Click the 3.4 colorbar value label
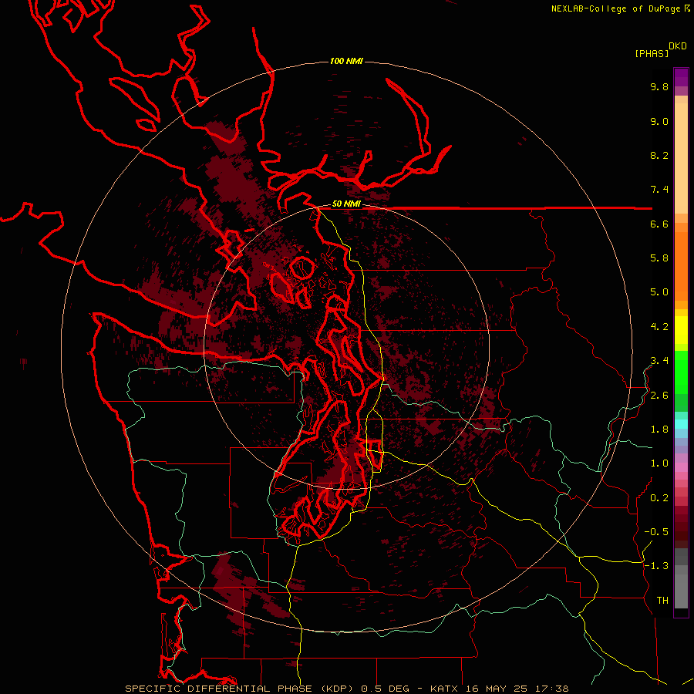The width and height of the screenshot is (694, 694). tap(659, 361)
